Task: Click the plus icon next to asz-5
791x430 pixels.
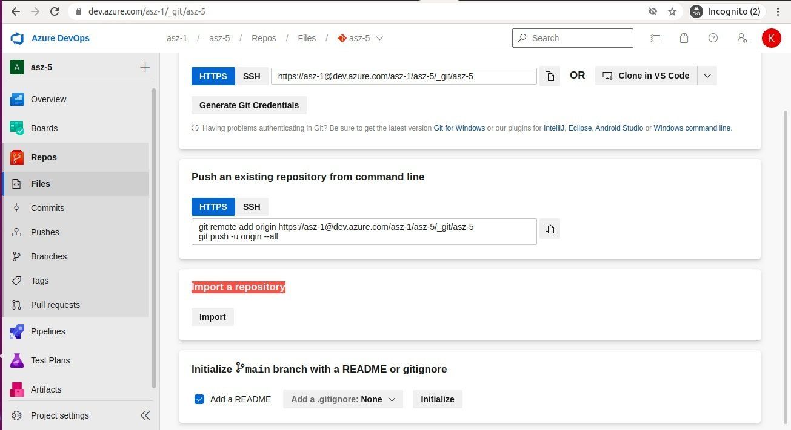Action: click(145, 67)
